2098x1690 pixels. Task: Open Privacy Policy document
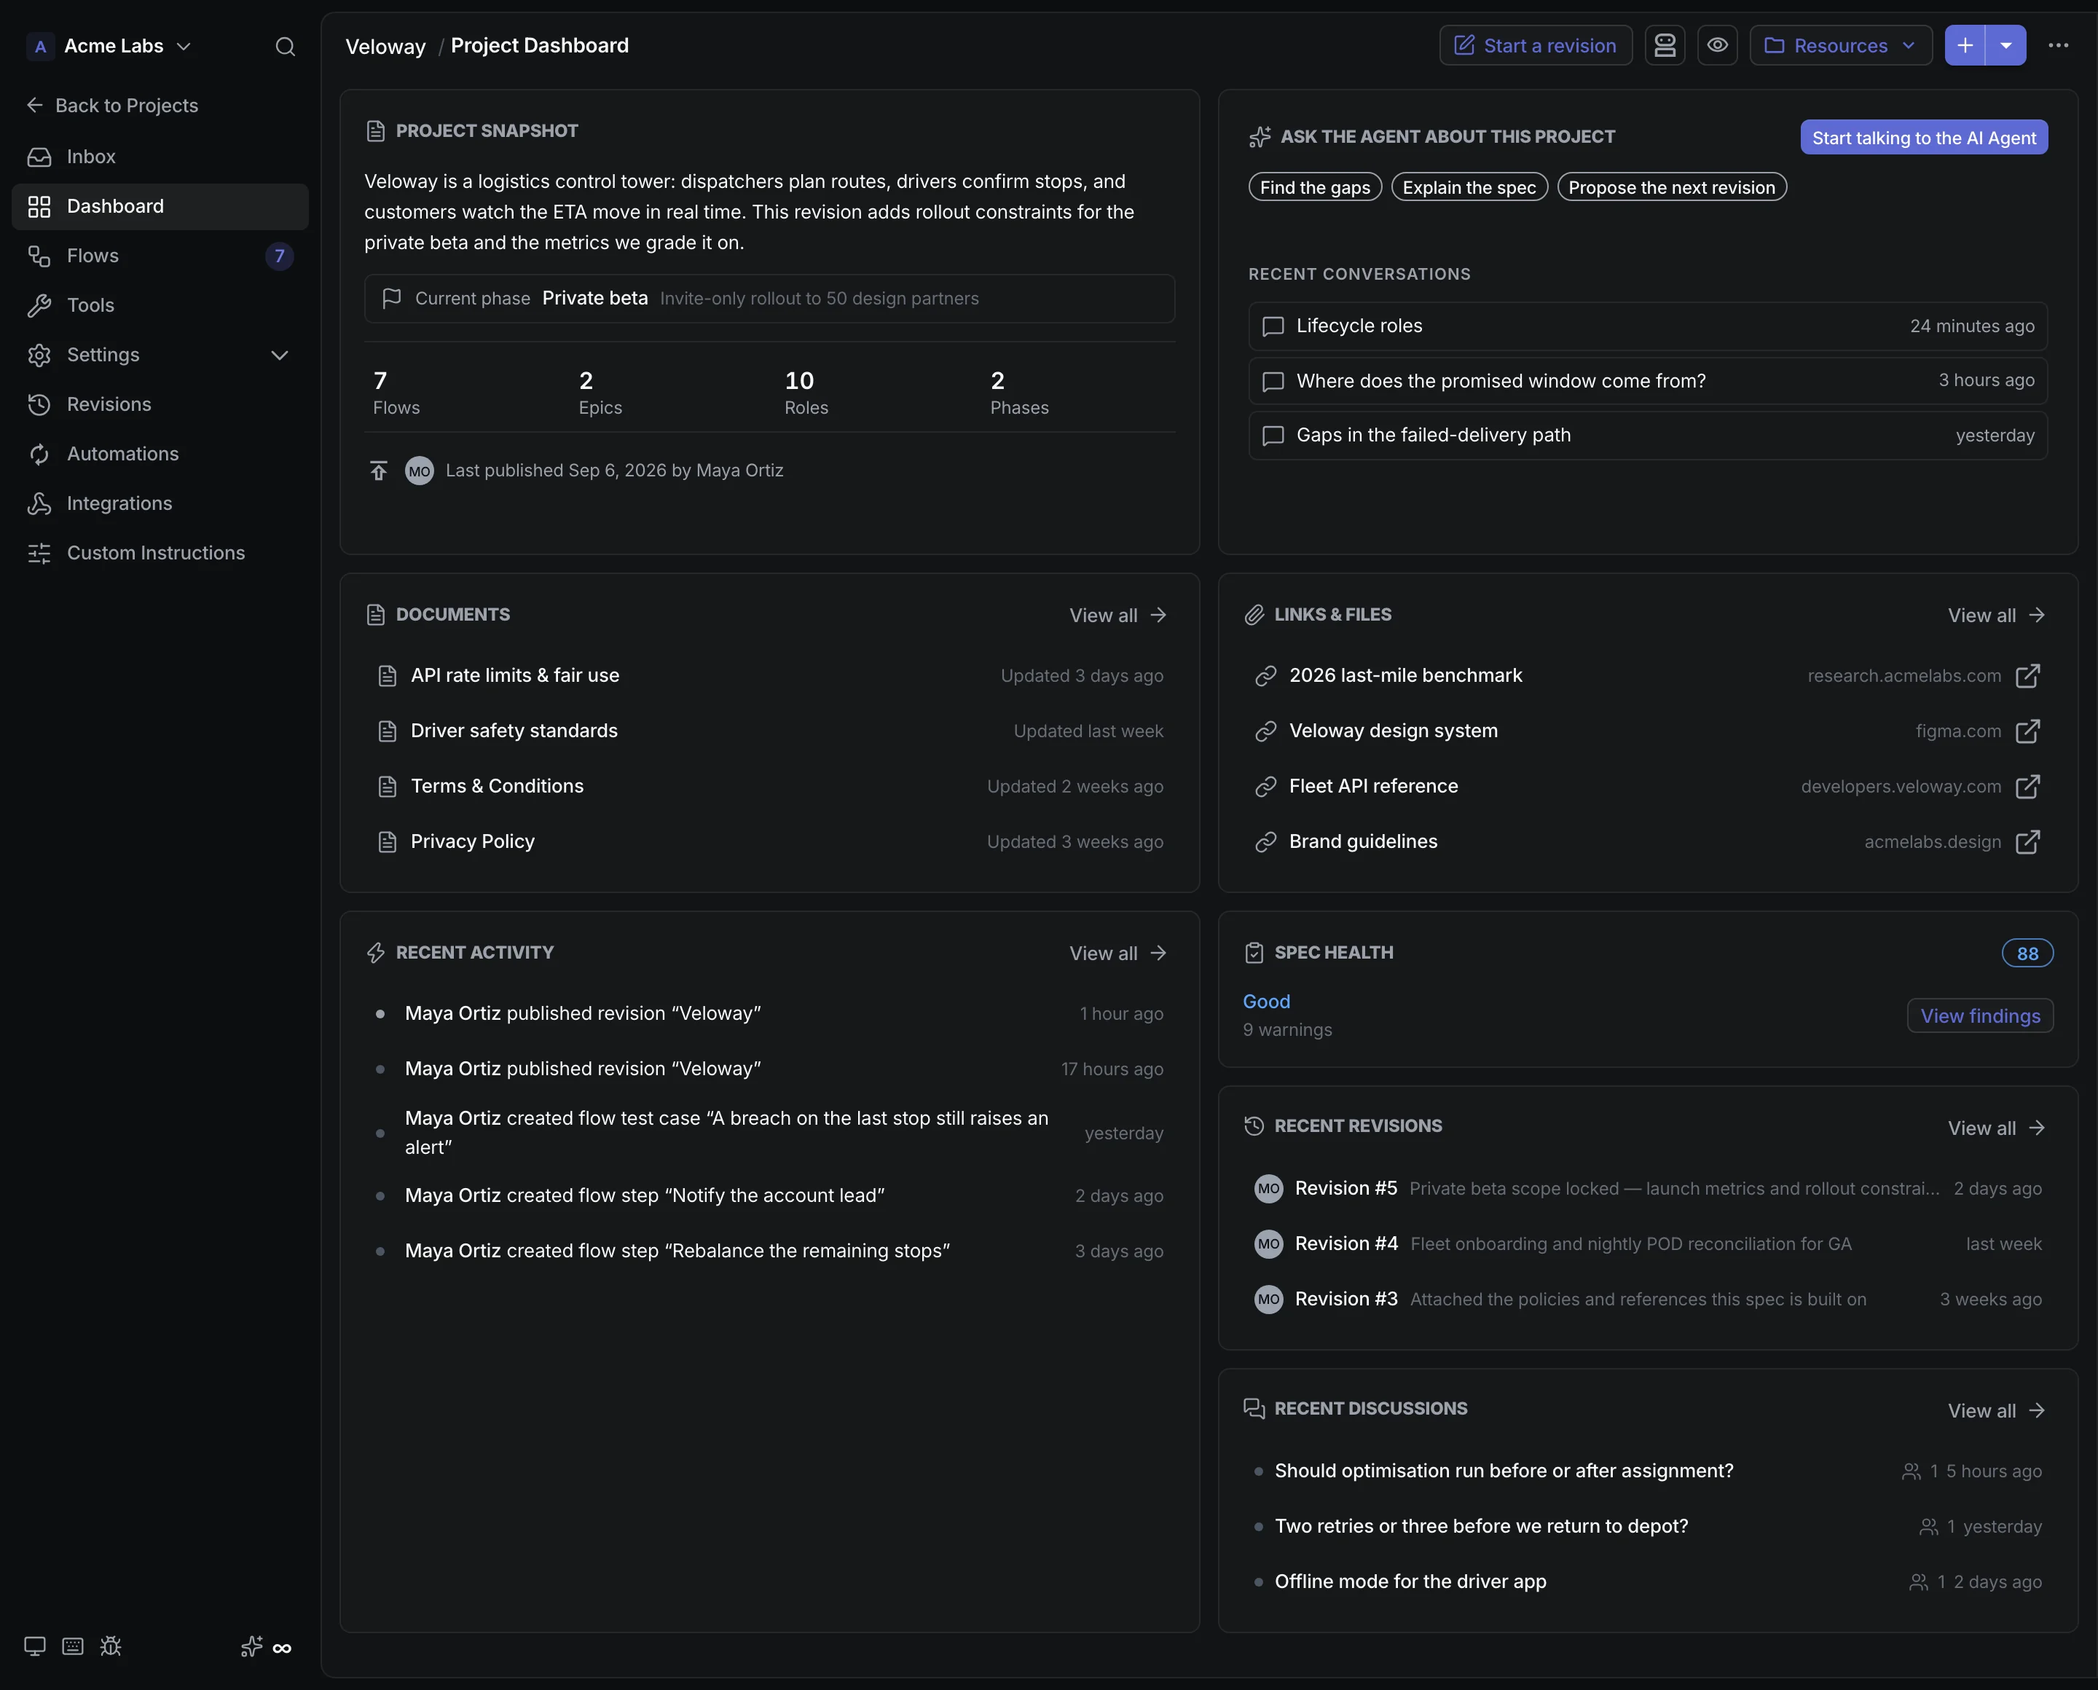(769, 842)
